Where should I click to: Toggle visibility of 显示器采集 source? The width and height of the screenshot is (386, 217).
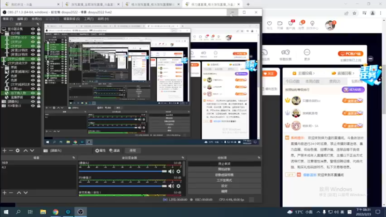(33, 29)
